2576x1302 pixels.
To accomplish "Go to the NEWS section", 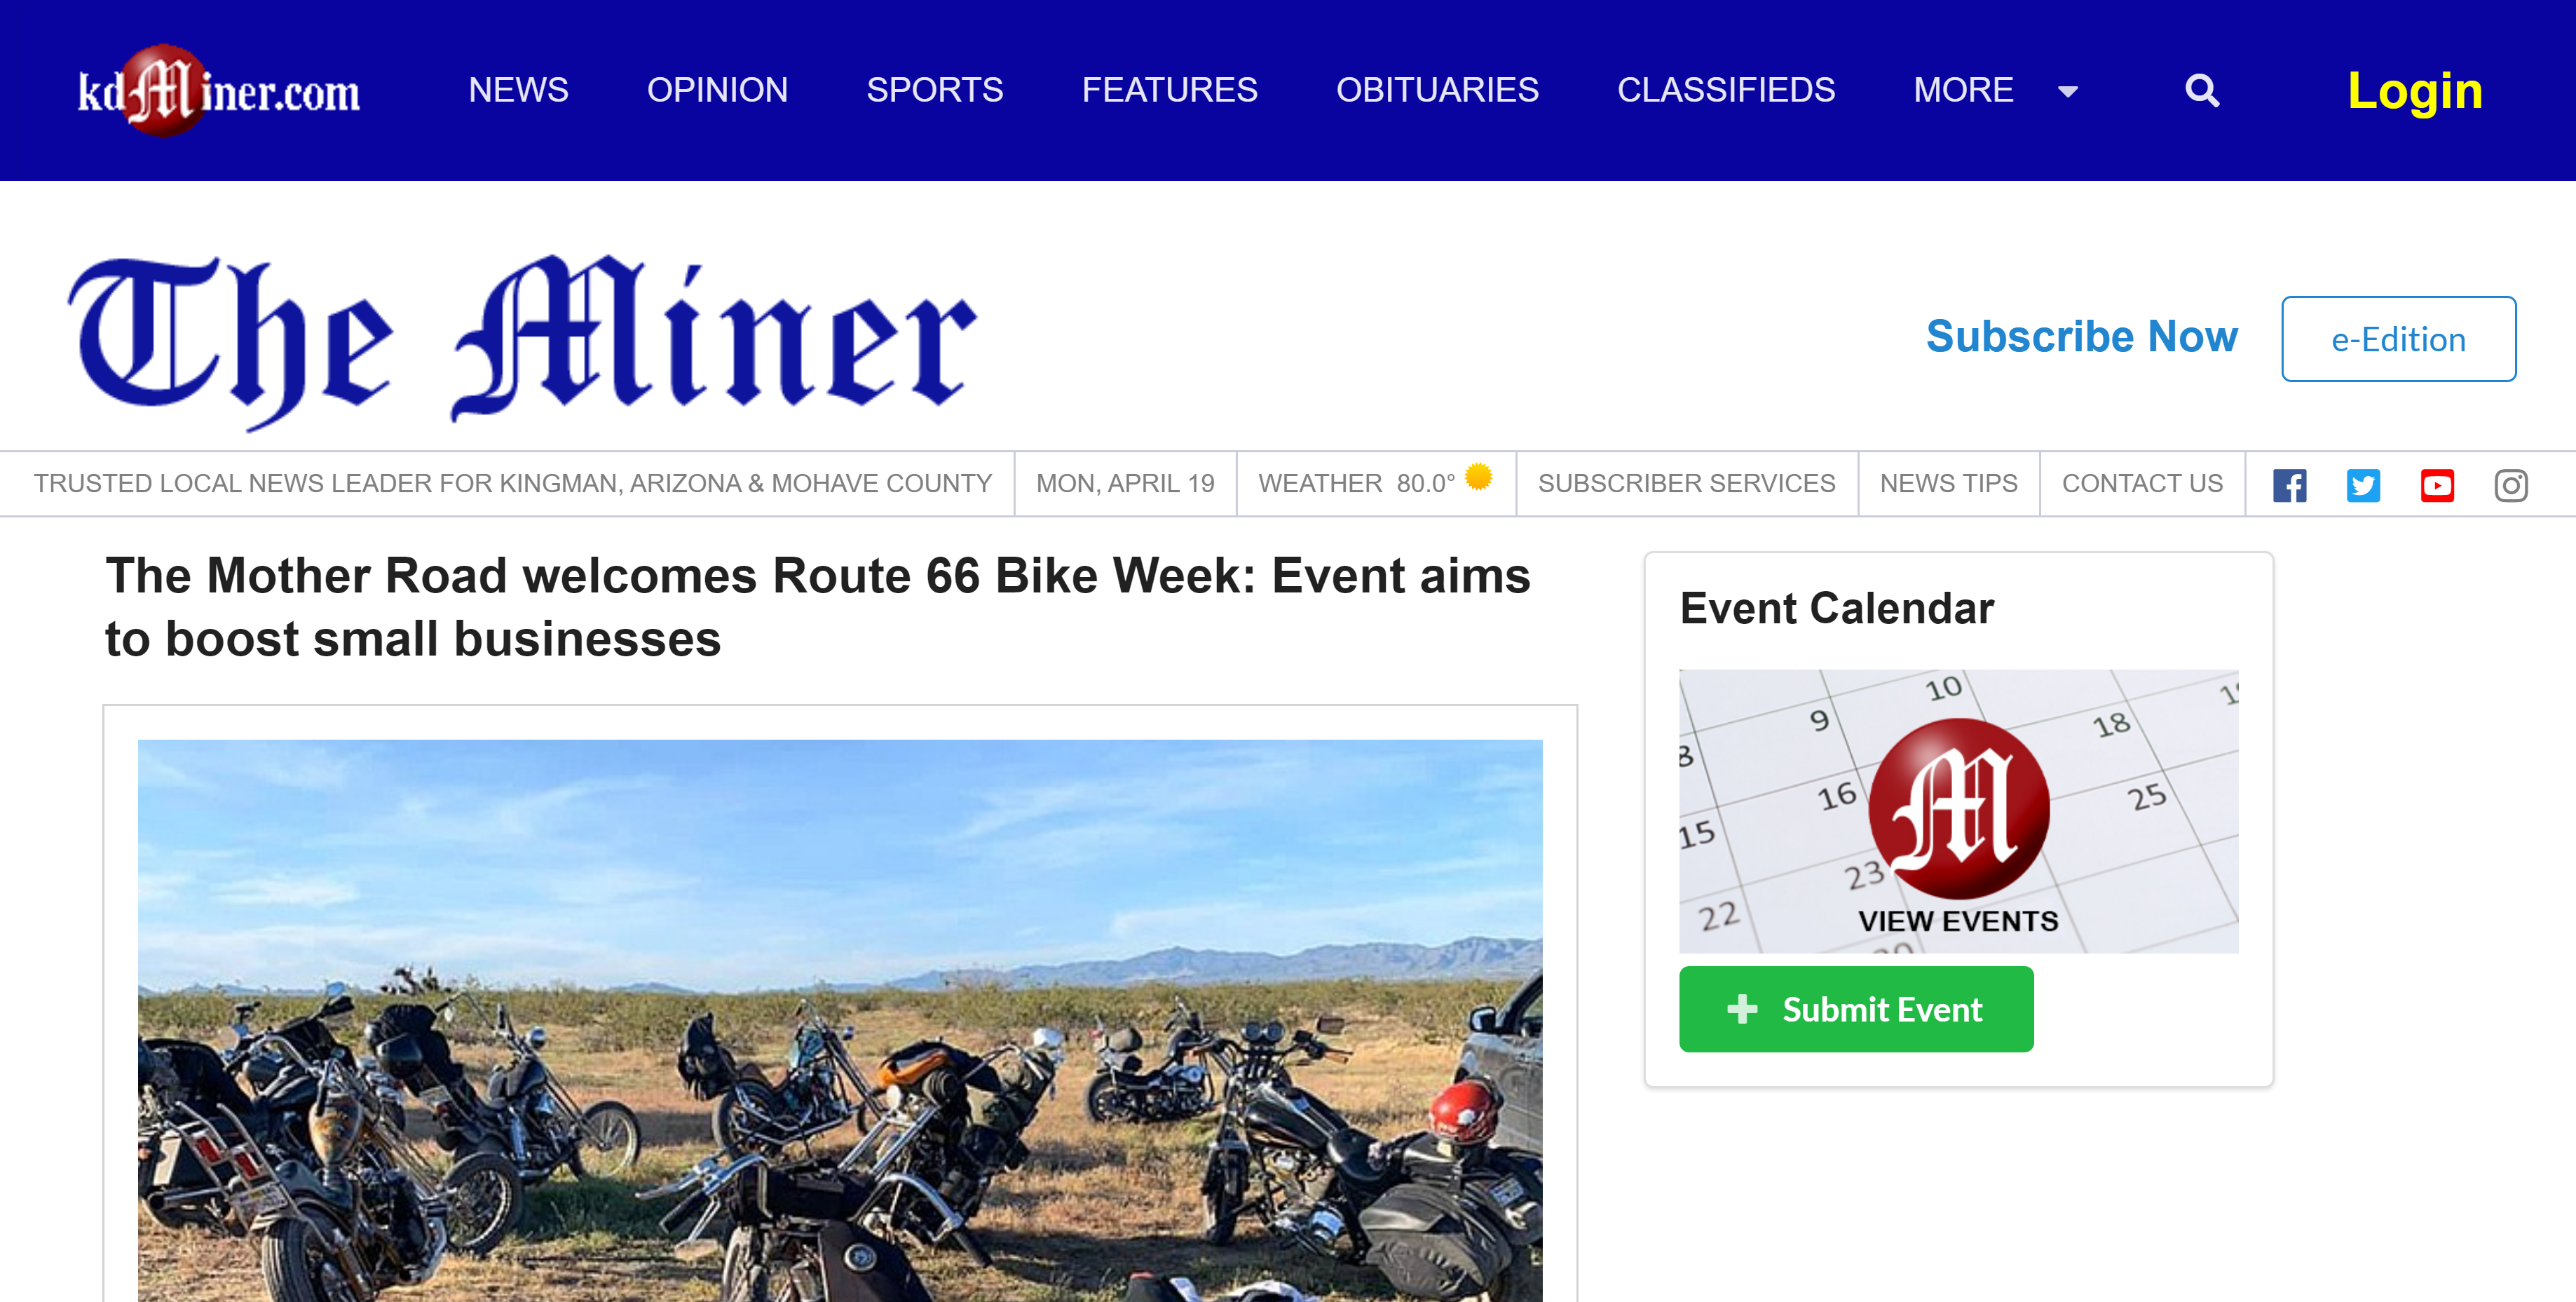I will 518,90.
